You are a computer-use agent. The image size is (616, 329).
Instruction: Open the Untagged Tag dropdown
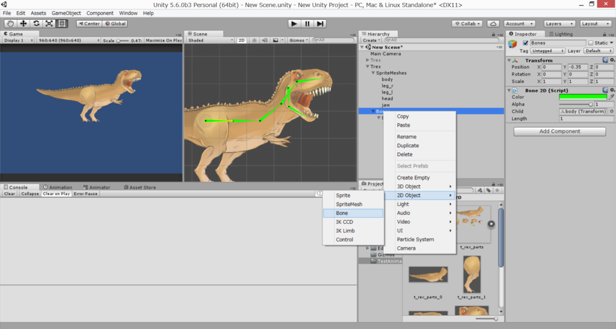(547, 51)
